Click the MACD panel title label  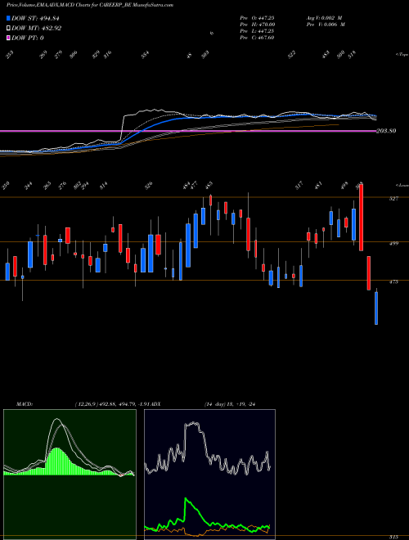coord(24,404)
